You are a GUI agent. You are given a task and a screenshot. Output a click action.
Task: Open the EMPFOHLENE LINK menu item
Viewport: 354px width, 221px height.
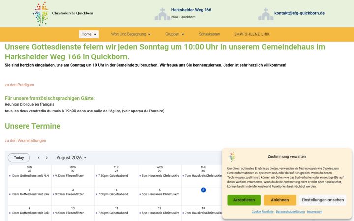[x=252, y=34]
